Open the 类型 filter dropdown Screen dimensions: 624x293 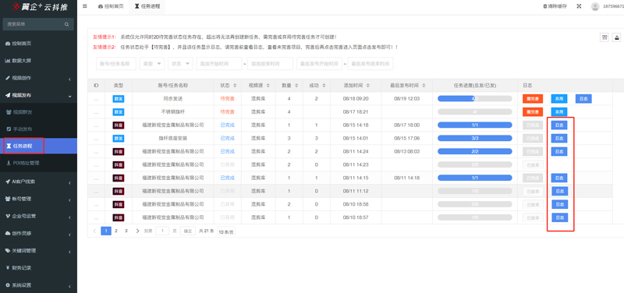coord(152,64)
